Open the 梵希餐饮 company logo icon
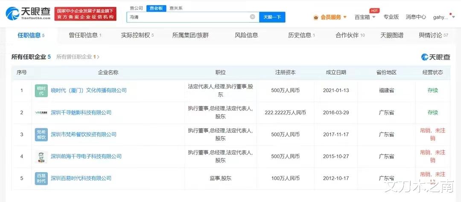The height and width of the screenshot is (202, 461). (x=41, y=135)
